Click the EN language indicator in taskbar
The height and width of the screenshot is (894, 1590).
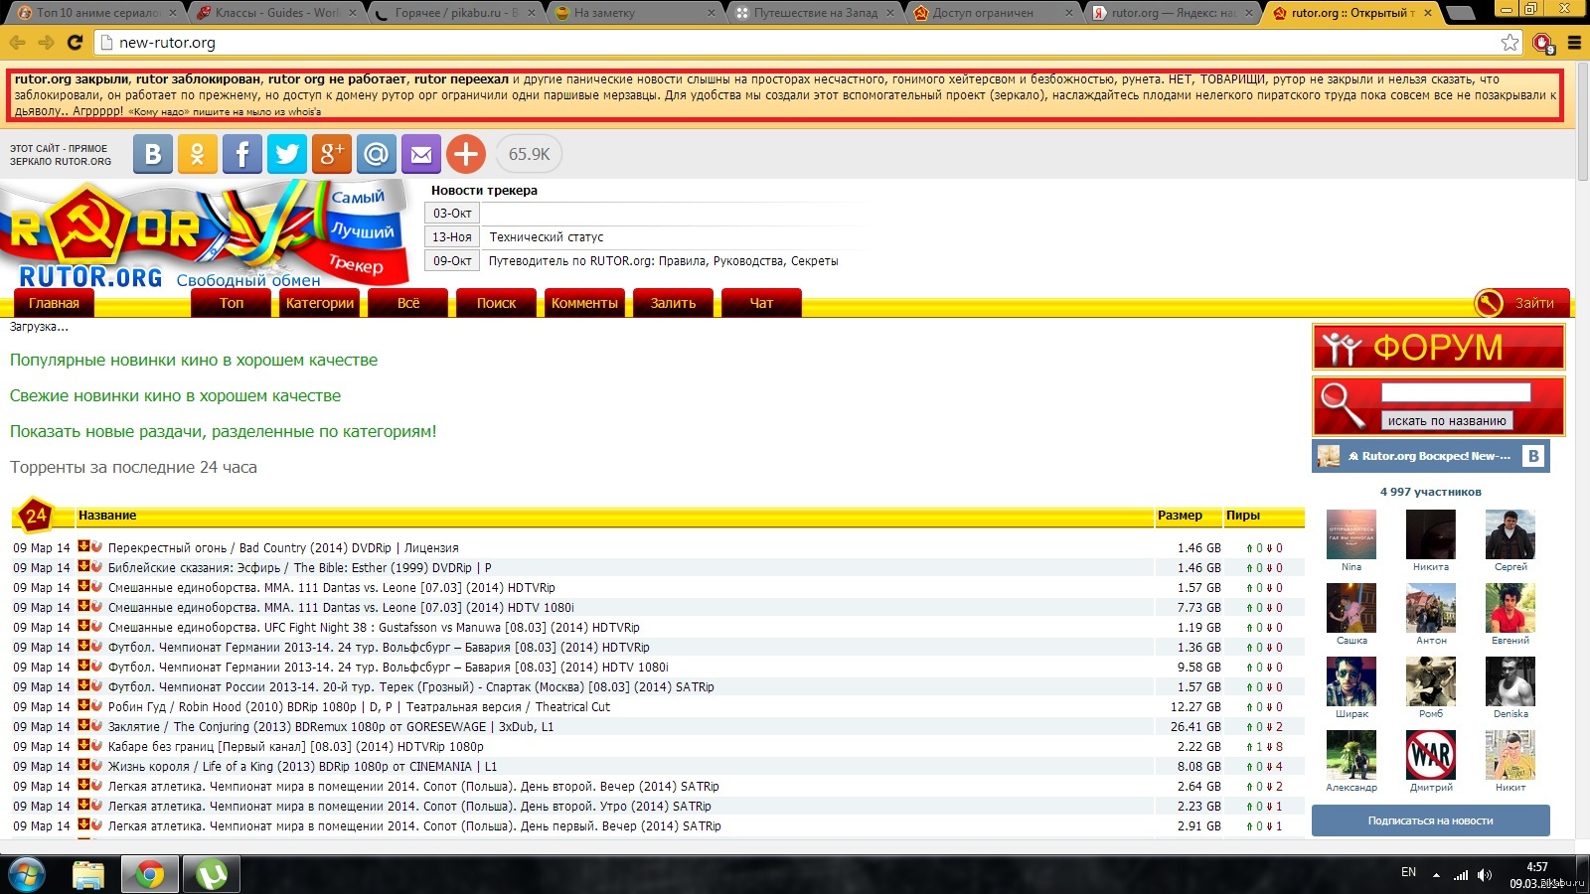(x=1408, y=872)
